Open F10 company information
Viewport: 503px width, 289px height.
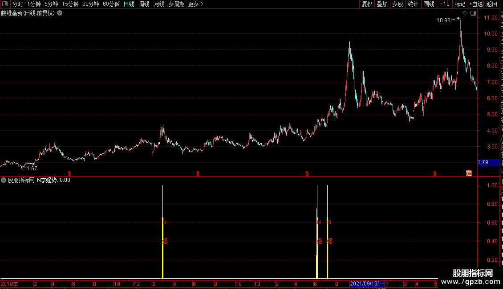[445, 4]
